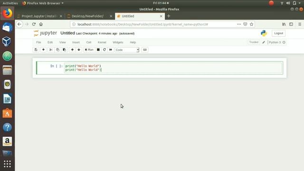Open Activities overview

coord(10,3)
